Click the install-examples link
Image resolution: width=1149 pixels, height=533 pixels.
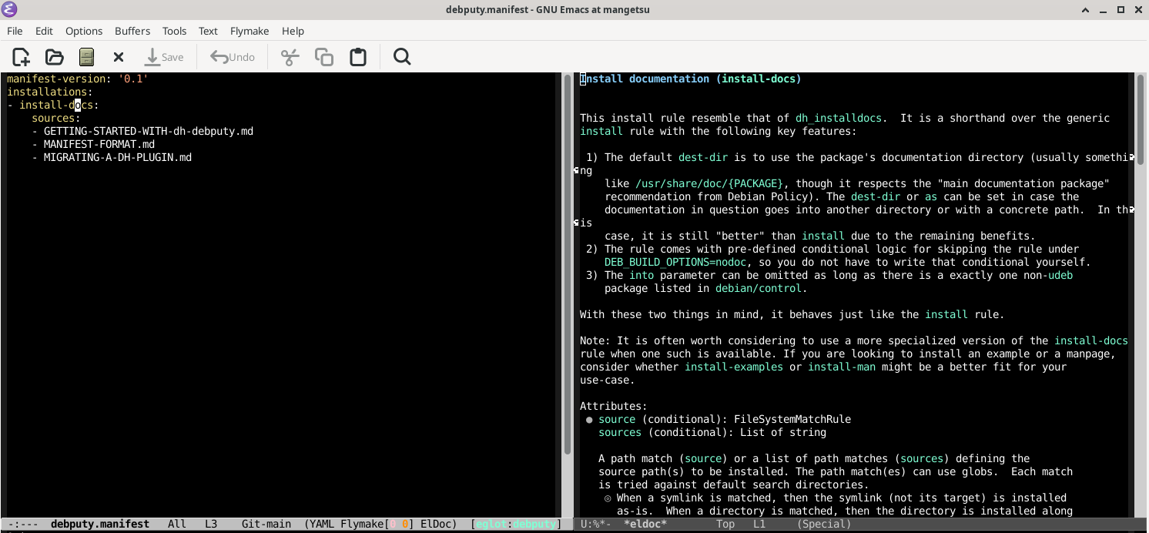coord(734,367)
